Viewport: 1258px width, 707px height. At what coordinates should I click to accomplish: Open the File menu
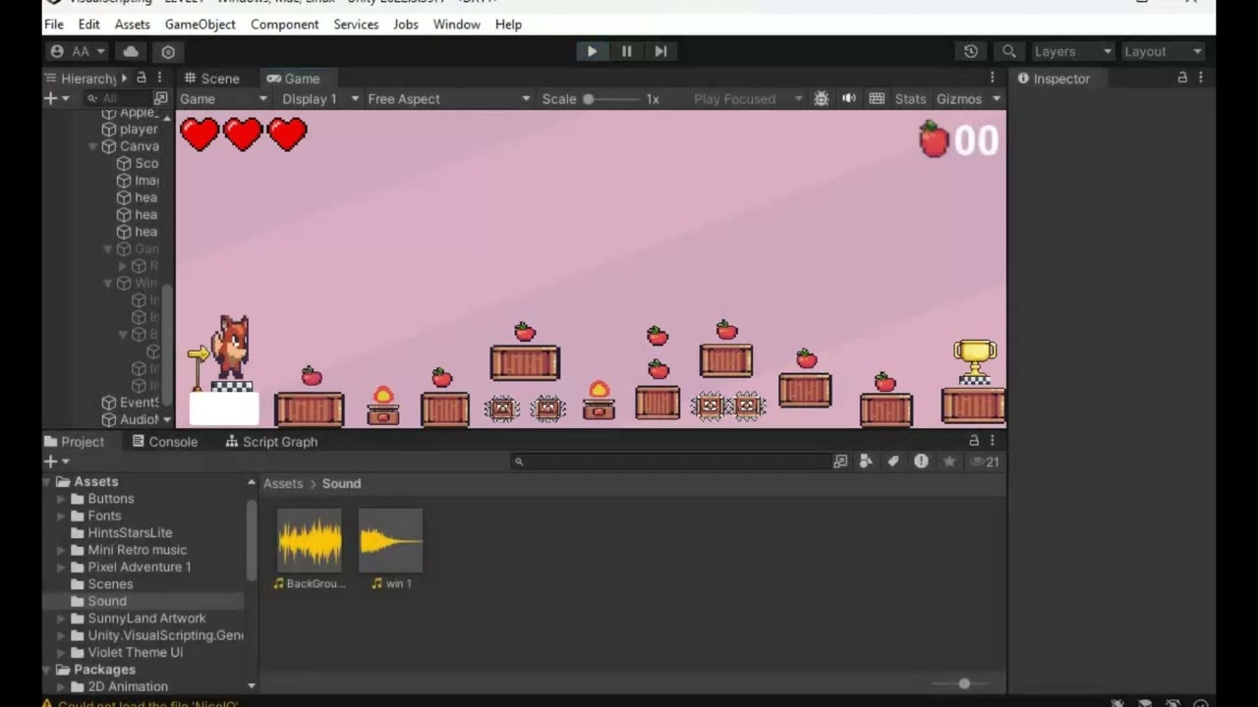click(54, 24)
